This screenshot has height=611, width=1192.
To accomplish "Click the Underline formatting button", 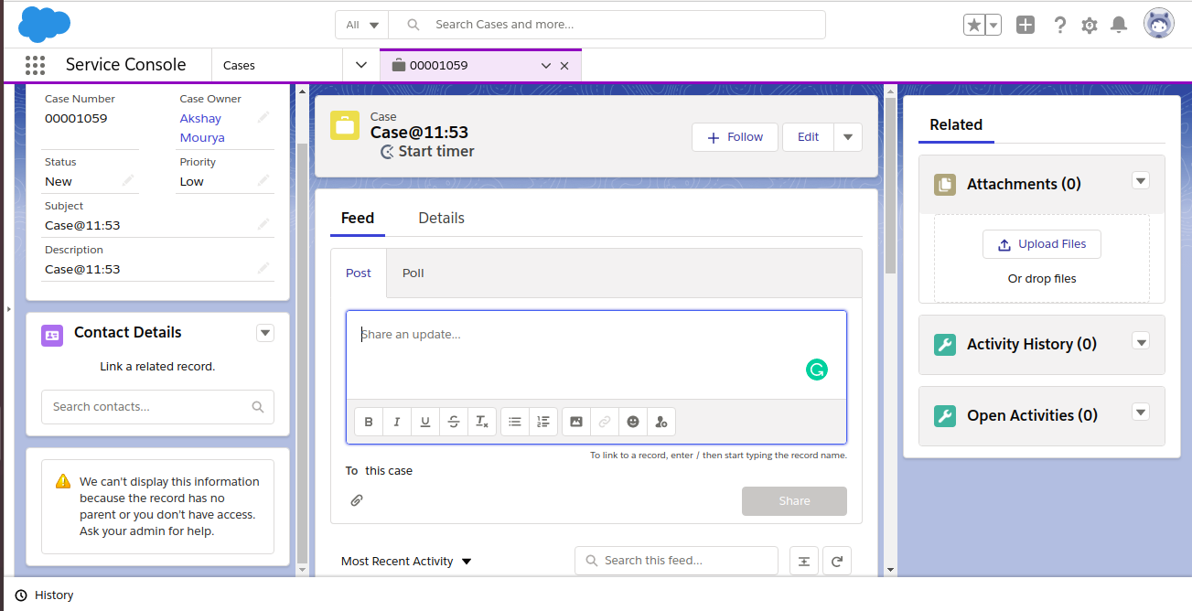I will click(425, 422).
